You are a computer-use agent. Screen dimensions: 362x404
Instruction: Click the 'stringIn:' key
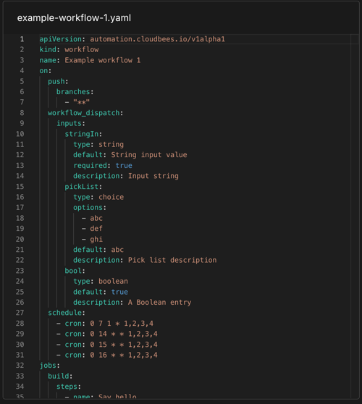point(83,134)
